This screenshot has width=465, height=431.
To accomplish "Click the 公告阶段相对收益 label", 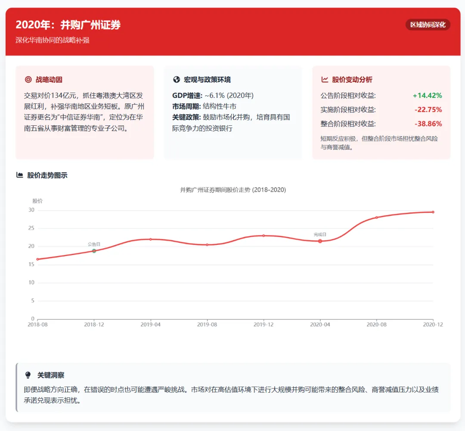I will coord(348,95).
